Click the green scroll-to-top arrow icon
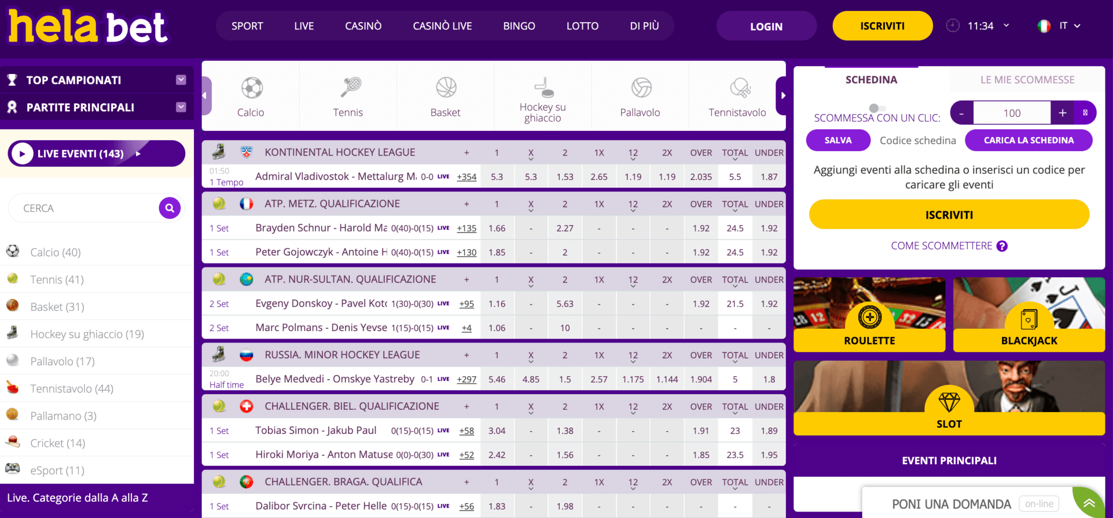Viewport: 1113px width, 518px height. (x=1089, y=503)
